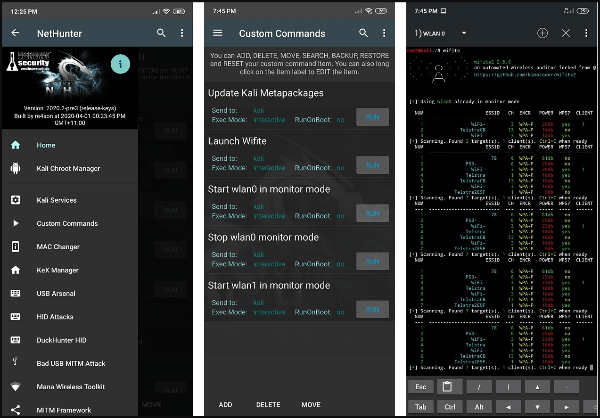This screenshot has height=418, width=600.
Task: Tap the dash key
Action: pos(567,387)
